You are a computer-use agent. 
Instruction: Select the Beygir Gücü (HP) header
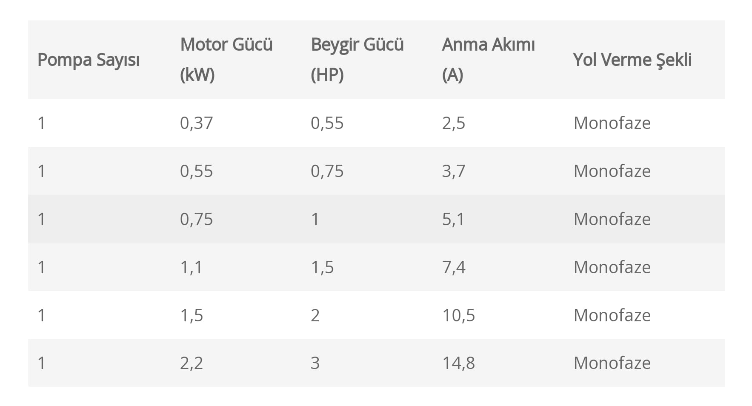coord(357,60)
